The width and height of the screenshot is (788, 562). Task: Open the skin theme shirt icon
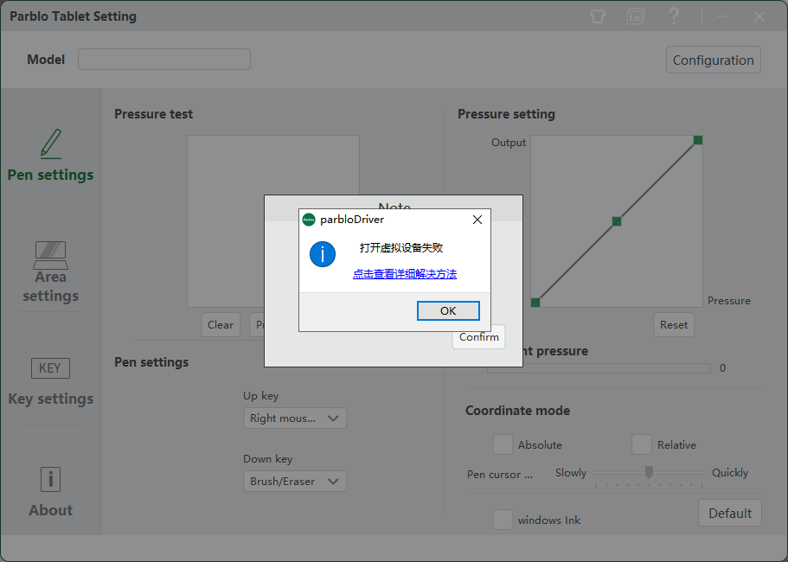click(x=598, y=16)
